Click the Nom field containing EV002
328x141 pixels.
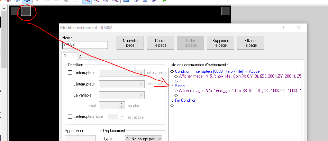[85, 45]
